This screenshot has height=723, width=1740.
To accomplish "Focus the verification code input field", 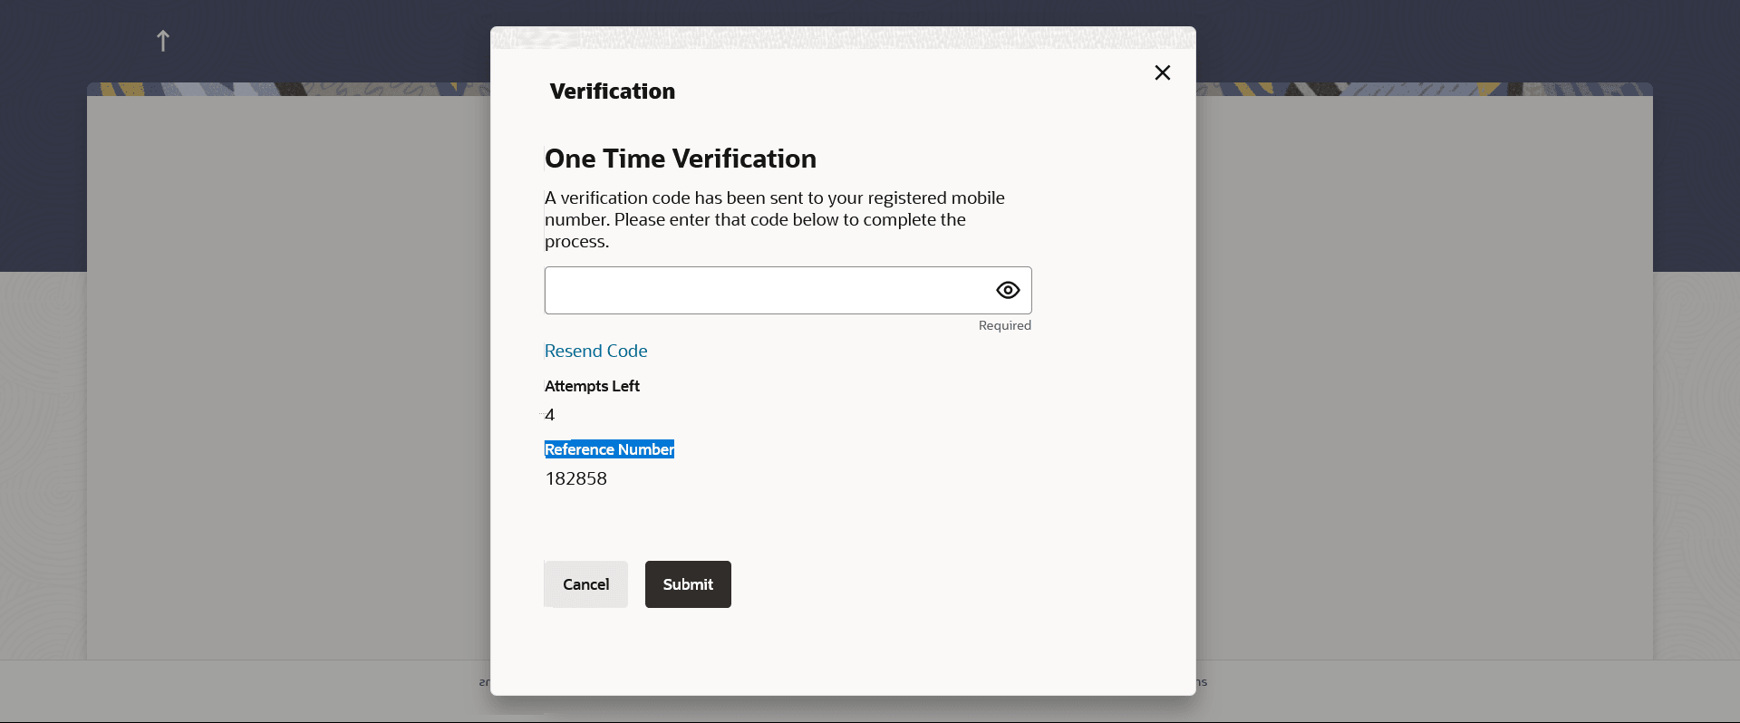I will (788, 290).
